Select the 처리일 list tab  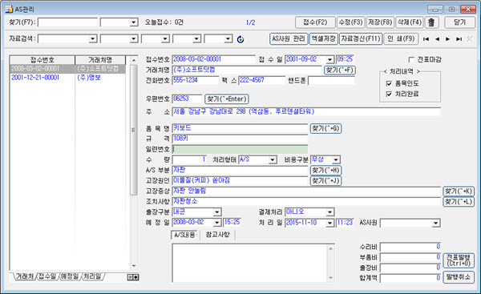(92, 276)
